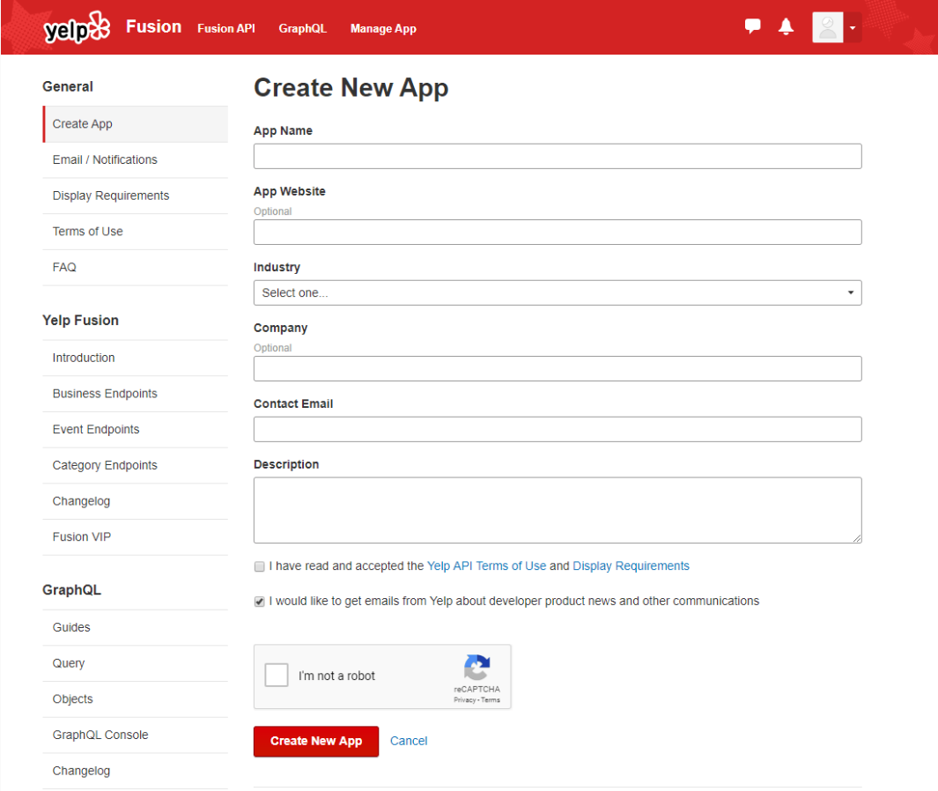Open the GraphQL Changelog
Viewport: 938px width, 791px height.
pos(136,772)
